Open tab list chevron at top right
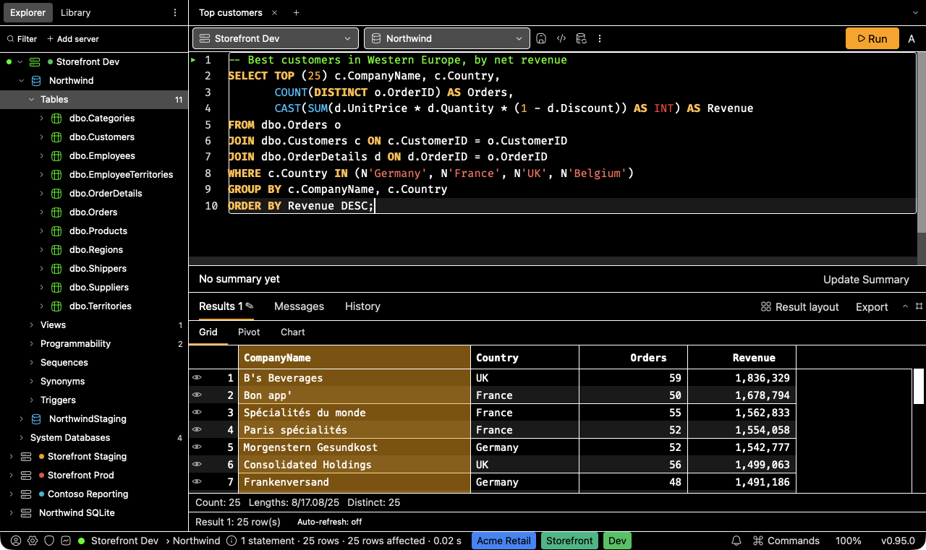Image resolution: width=926 pixels, height=550 pixels. pos(914,13)
